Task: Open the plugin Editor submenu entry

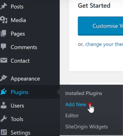Action: [x=72, y=116]
